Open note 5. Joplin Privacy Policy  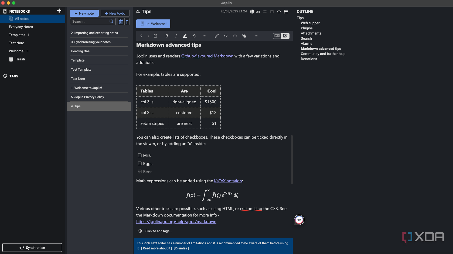[99, 97]
